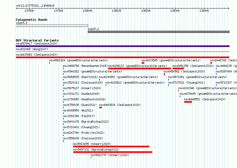Open nsv2790659 (Huddleston2016) label

(x=84, y=99)
